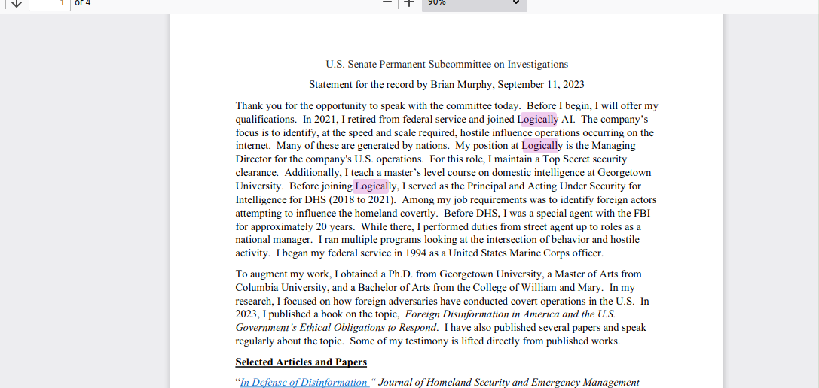This screenshot has height=388, width=819.
Task: Click the Selected Articles and Papers heading
Action: (301, 362)
